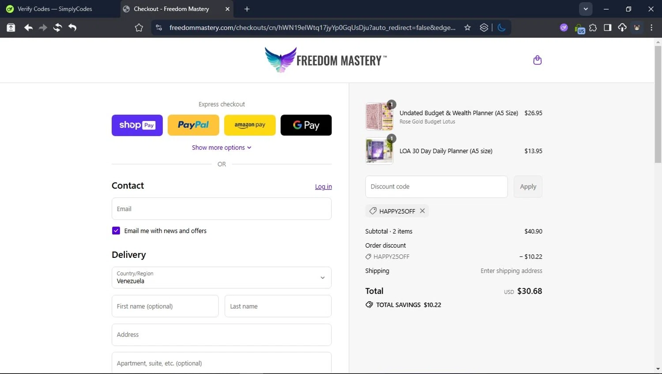Open site information icon in address bar
Viewport: 662px width, 374px height.
[x=159, y=28]
